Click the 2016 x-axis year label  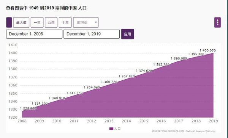pyautogui.click(x=161, y=121)
